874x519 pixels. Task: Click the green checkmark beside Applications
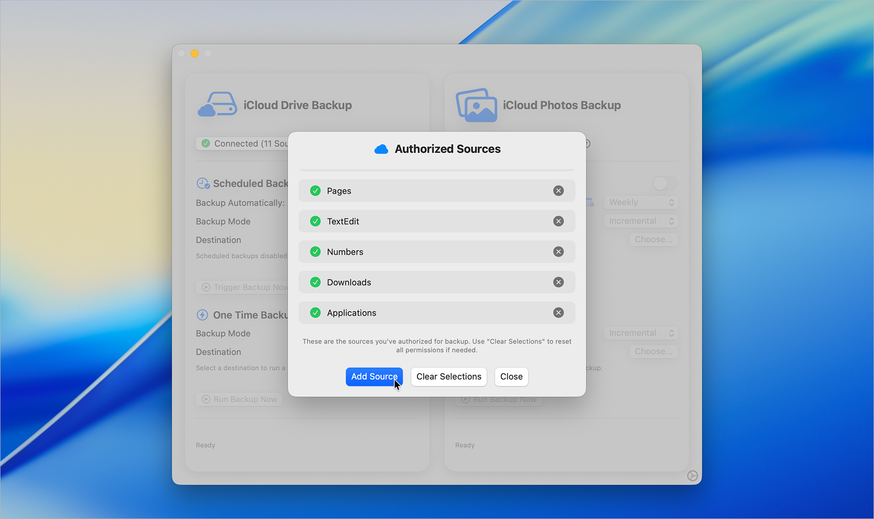point(315,313)
